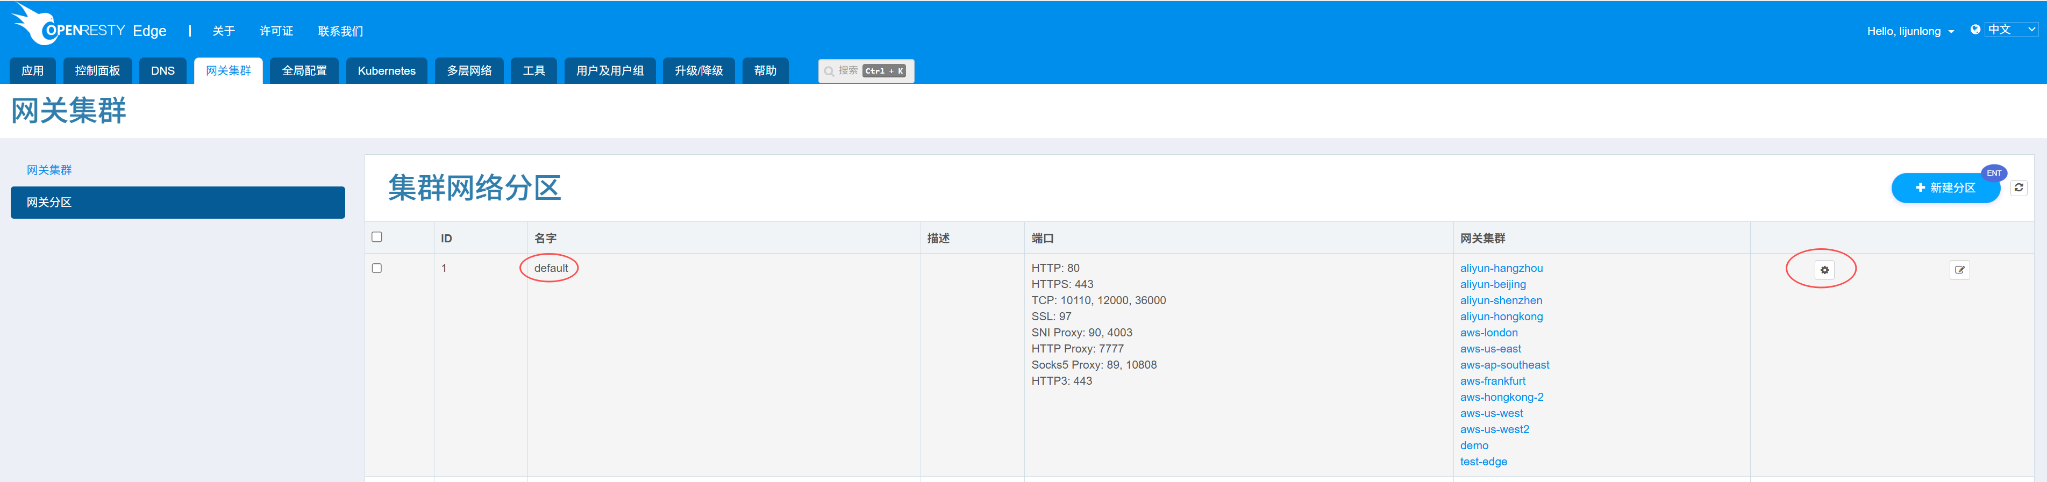This screenshot has height=482, width=2047.
Task: Switch to the 全局配置 tab
Action: 304,71
